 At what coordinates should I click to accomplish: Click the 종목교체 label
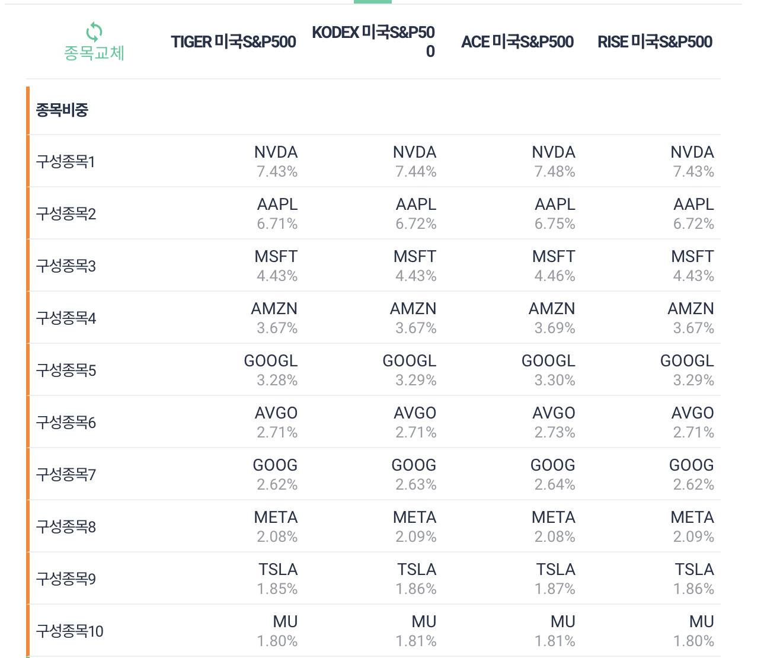pyautogui.click(x=94, y=53)
